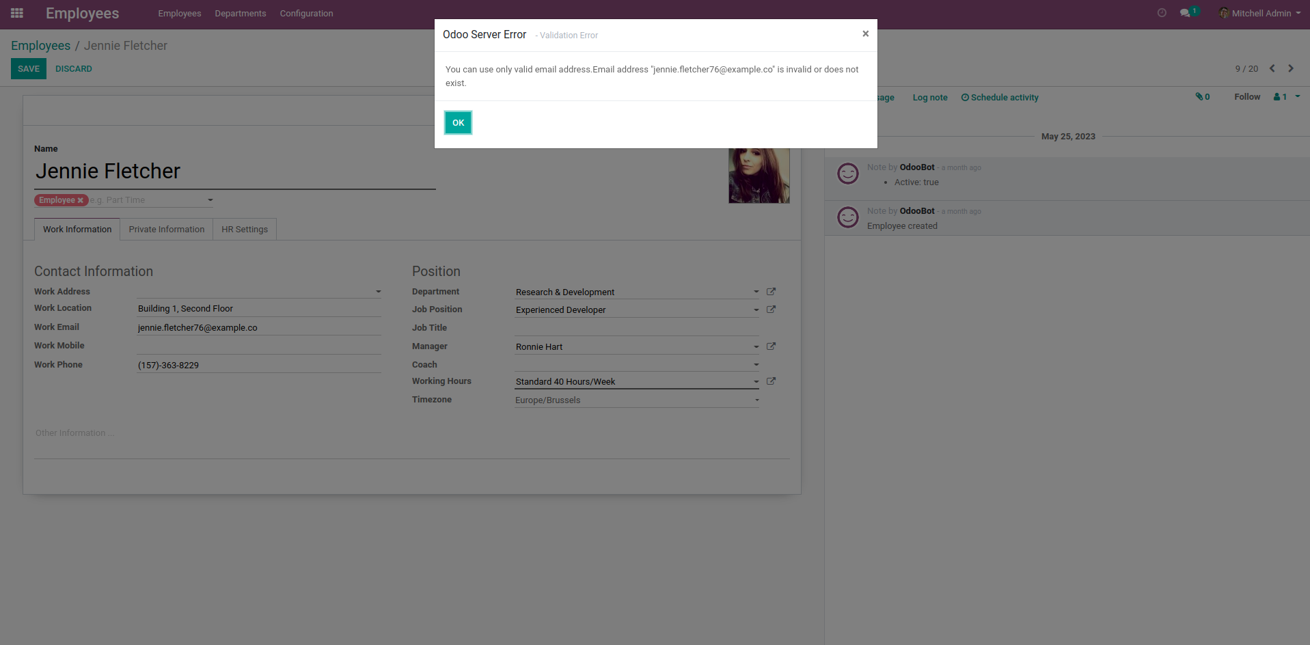This screenshot has width=1310, height=645.
Task: Click OdooBot avatar on Active true note
Action: point(848,174)
